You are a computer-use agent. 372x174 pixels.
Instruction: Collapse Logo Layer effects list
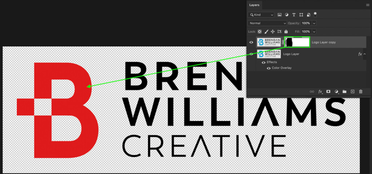click(x=365, y=54)
